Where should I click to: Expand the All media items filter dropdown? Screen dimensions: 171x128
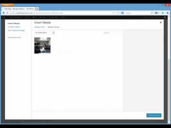tap(45, 33)
